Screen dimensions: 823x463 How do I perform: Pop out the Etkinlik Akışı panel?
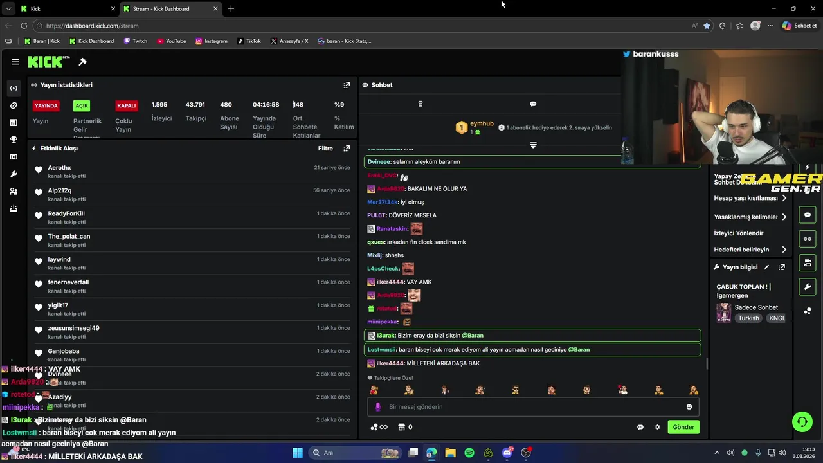347,149
